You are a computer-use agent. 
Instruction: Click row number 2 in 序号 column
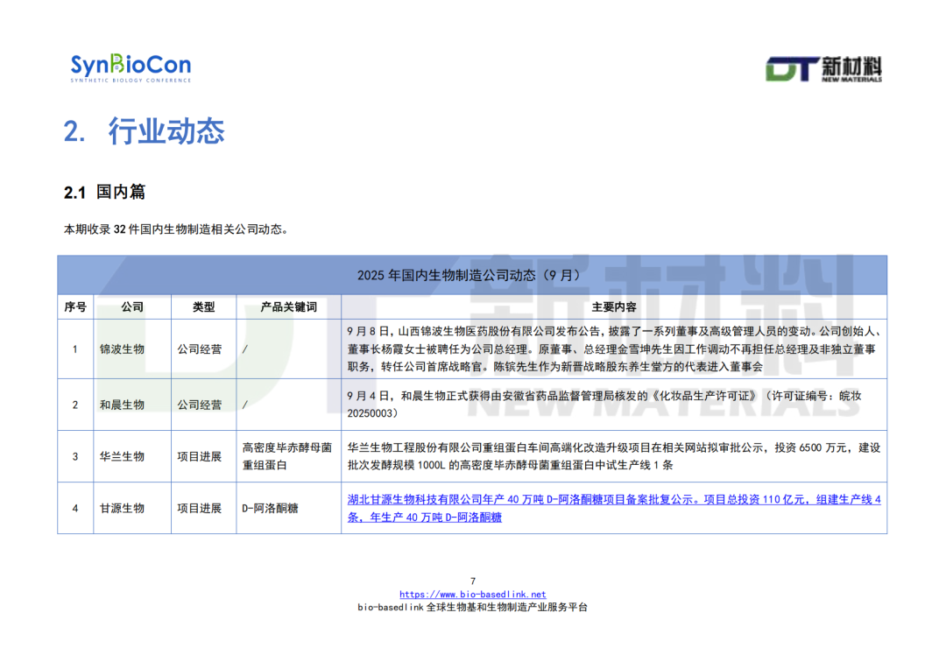pos(74,405)
